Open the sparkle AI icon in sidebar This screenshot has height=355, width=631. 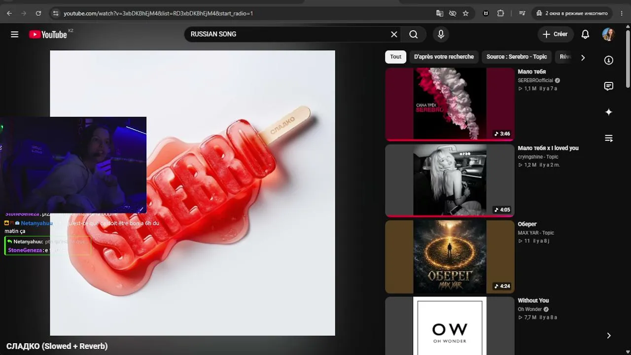(609, 112)
